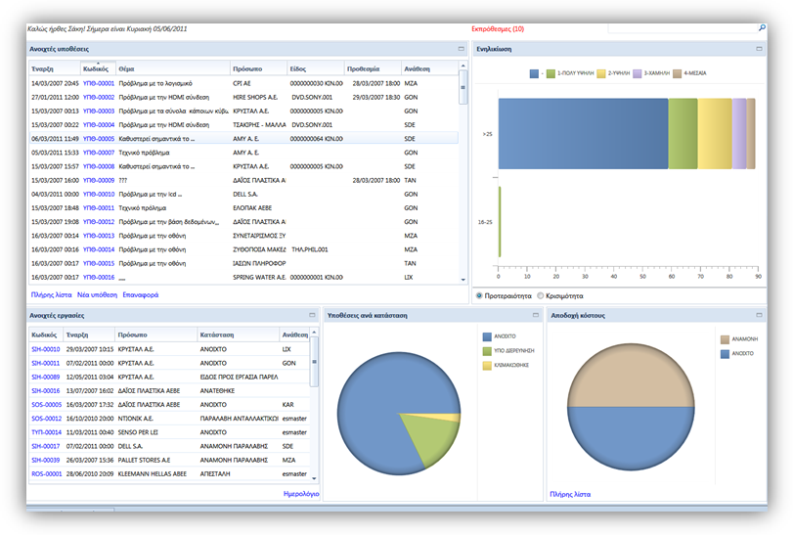This screenshot has width=793, height=535.
Task: Open the Εκπρόθεσμες (10) overdue link
Action: [x=498, y=28]
